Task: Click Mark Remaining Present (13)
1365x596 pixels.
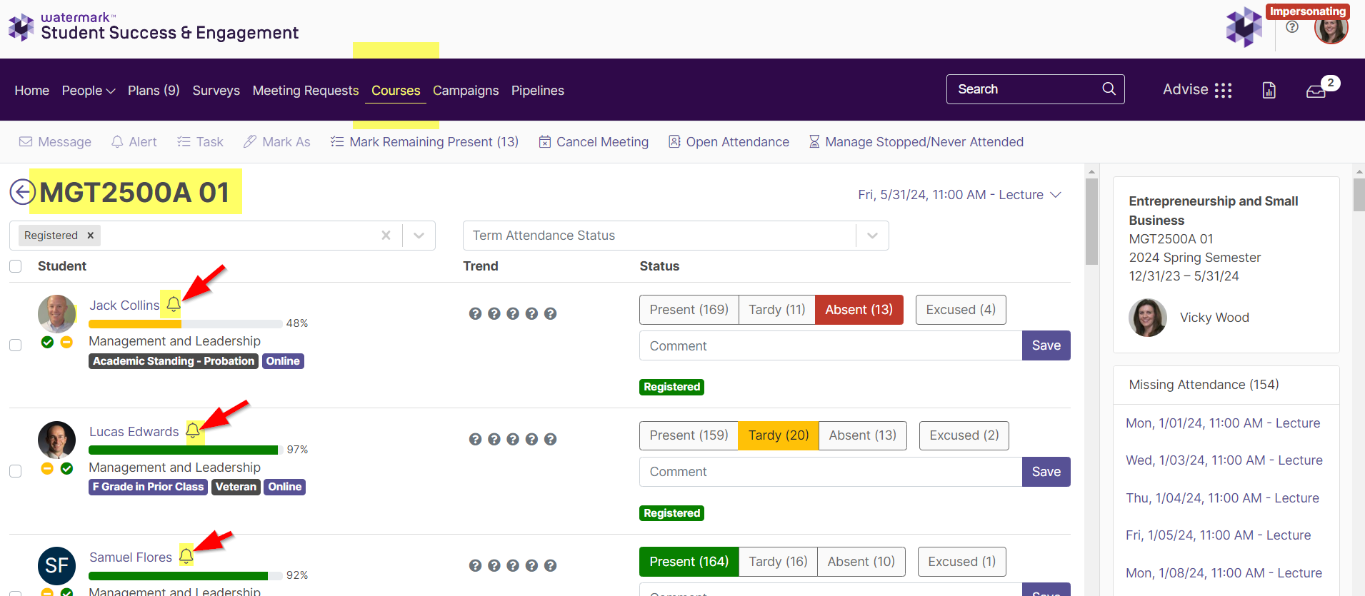Action: [424, 142]
